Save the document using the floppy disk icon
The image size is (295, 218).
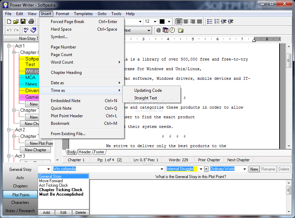(x=23, y=21)
